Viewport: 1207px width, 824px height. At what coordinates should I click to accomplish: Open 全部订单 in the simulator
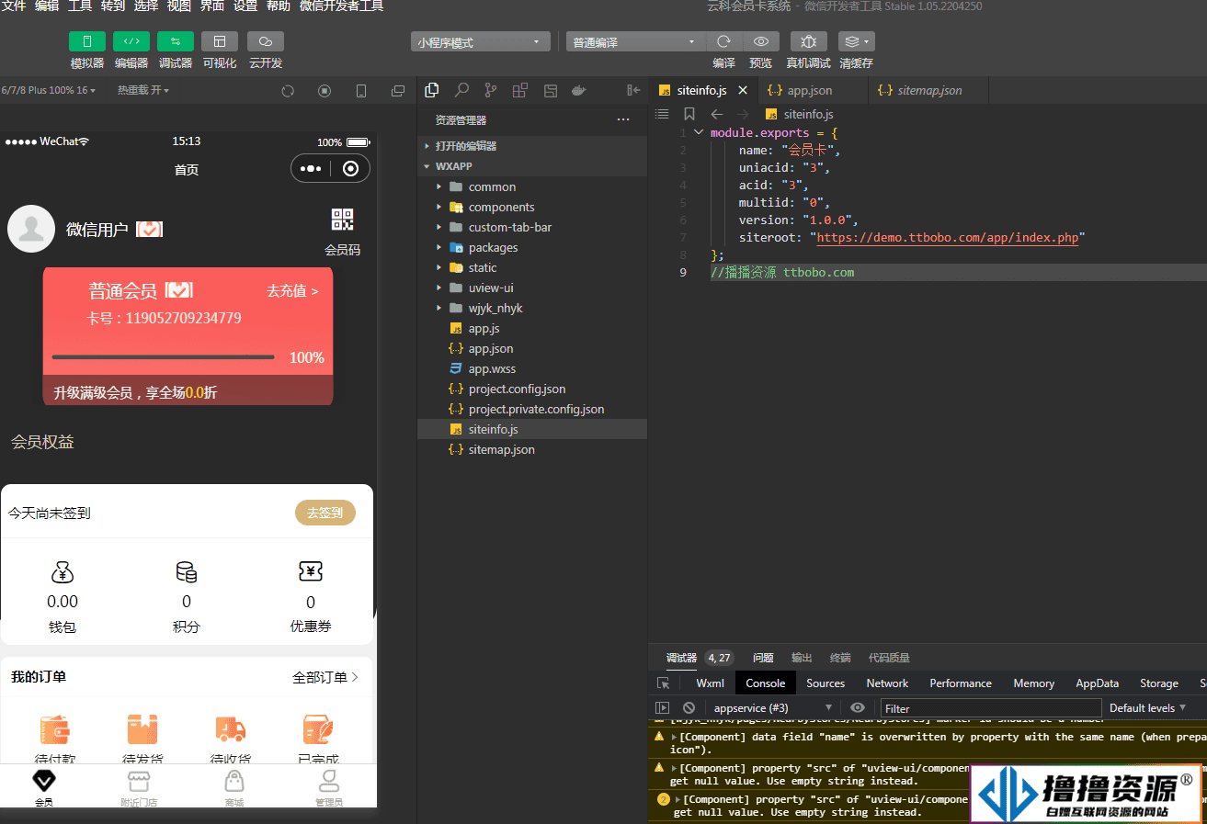[325, 677]
